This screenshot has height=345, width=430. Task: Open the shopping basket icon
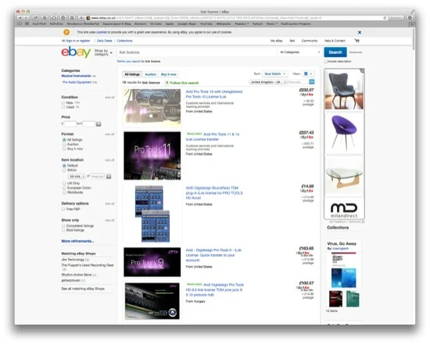coord(357,41)
